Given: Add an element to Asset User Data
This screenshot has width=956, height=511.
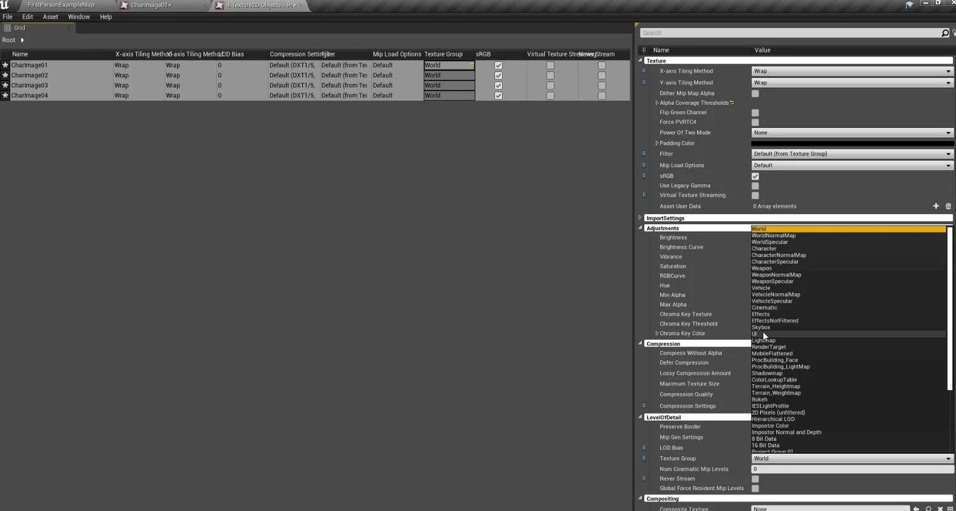Looking at the screenshot, I should click(936, 206).
